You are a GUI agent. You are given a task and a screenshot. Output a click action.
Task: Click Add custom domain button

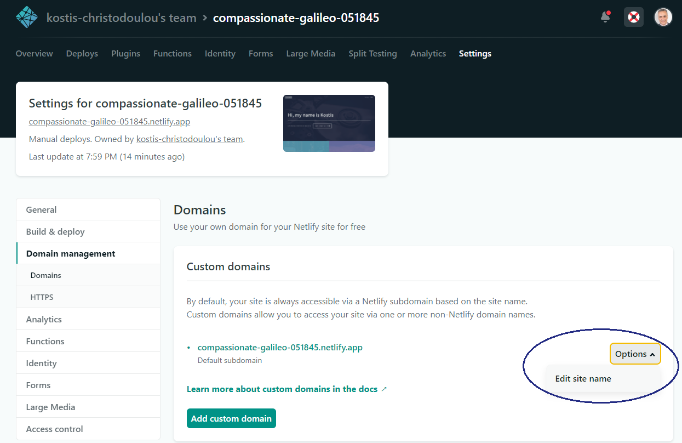pyautogui.click(x=231, y=418)
